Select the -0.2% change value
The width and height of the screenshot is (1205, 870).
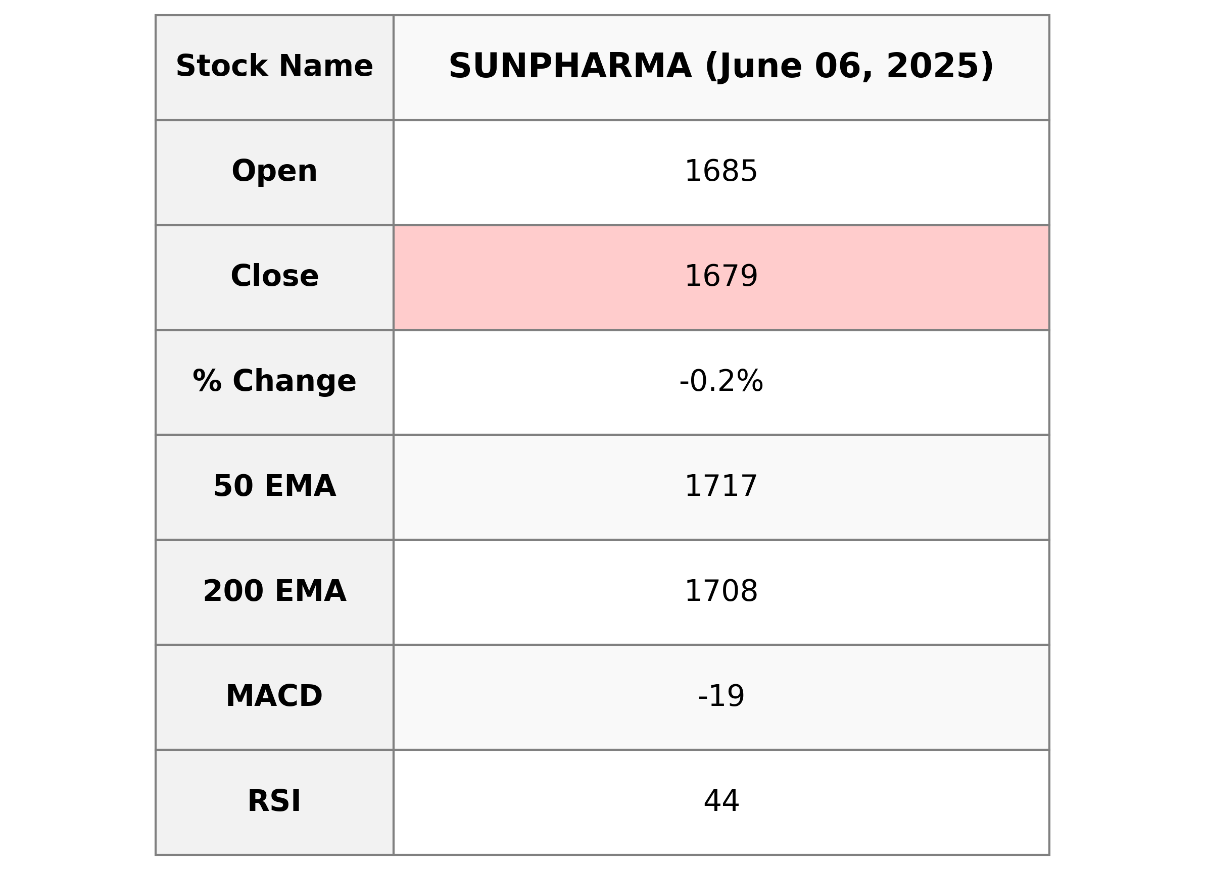pos(721,382)
